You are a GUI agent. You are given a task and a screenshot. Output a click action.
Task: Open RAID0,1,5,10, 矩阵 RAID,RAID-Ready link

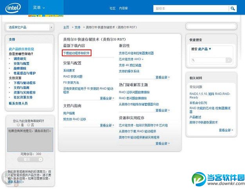pos(210,96)
